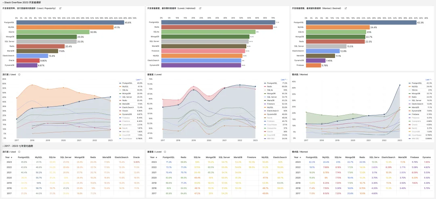Open Last * sort dropdown in Used chart legend
The width and height of the screenshot is (436, 199).
tap(139, 80)
